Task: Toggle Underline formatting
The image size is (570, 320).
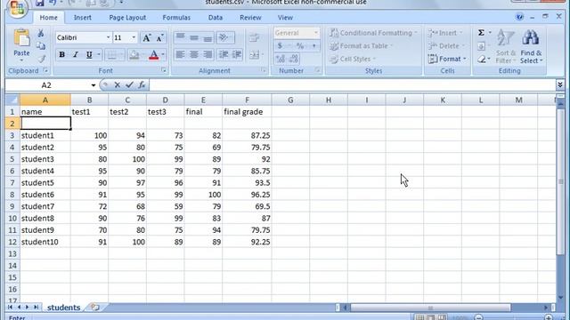Action: tap(89, 55)
